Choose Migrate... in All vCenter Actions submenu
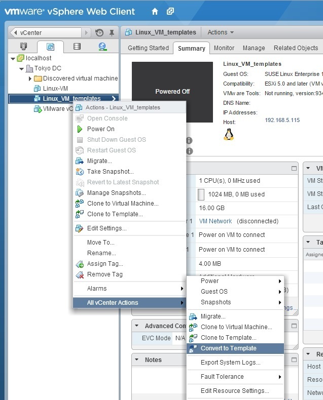The width and height of the screenshot is (323, 400). click(235, 316)
